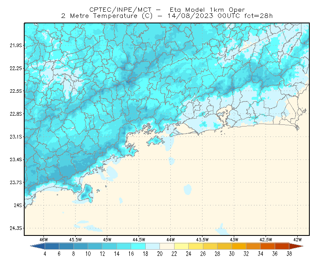Click colorbar value label '10'
Screen dimensions: 334x258
click(88, 254)
